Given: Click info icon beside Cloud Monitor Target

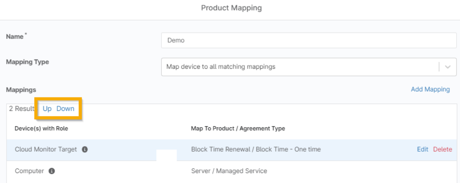Looking at the screenshot, I should coord(85,150).
